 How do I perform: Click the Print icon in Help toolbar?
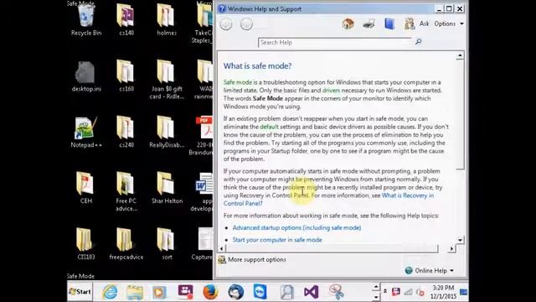pos(368,24)
